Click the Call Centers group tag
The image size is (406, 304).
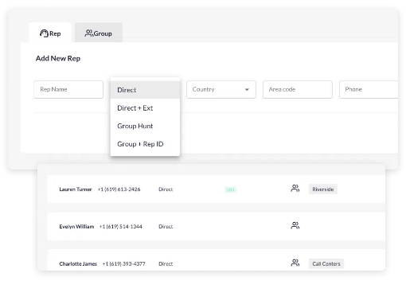click(x=326, y=263)
